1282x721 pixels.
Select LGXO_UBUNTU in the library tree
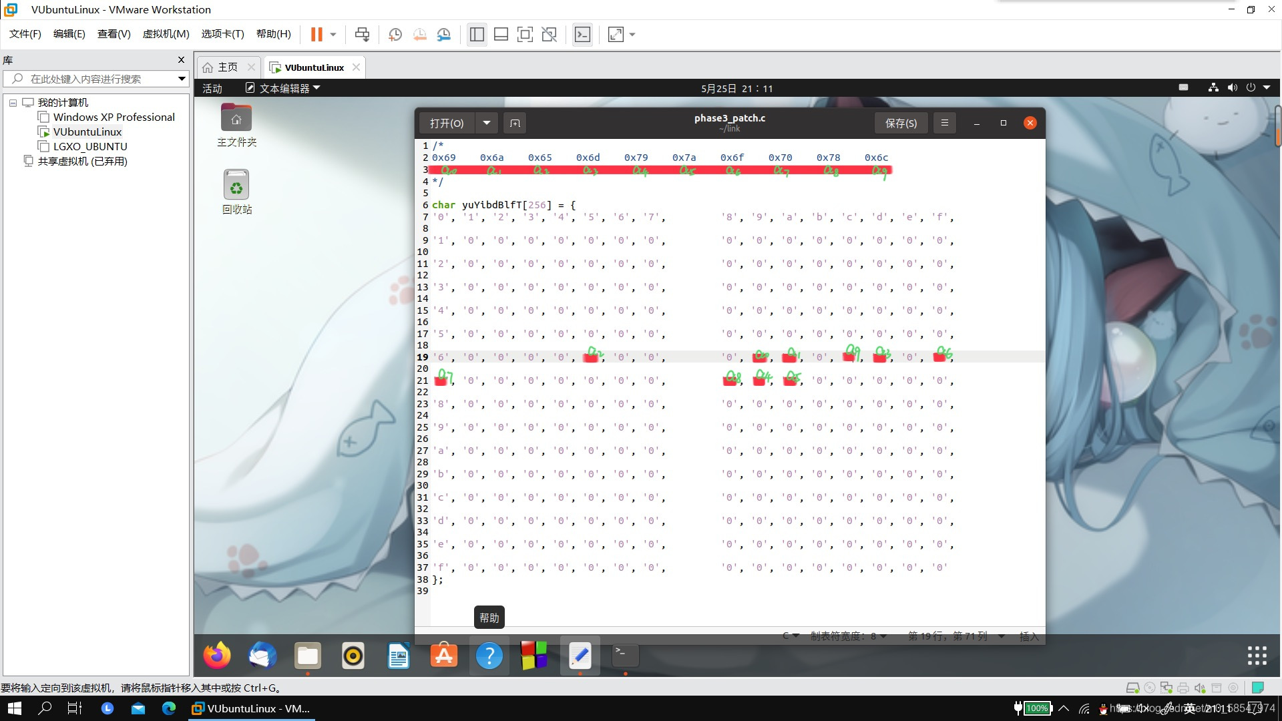90,146
